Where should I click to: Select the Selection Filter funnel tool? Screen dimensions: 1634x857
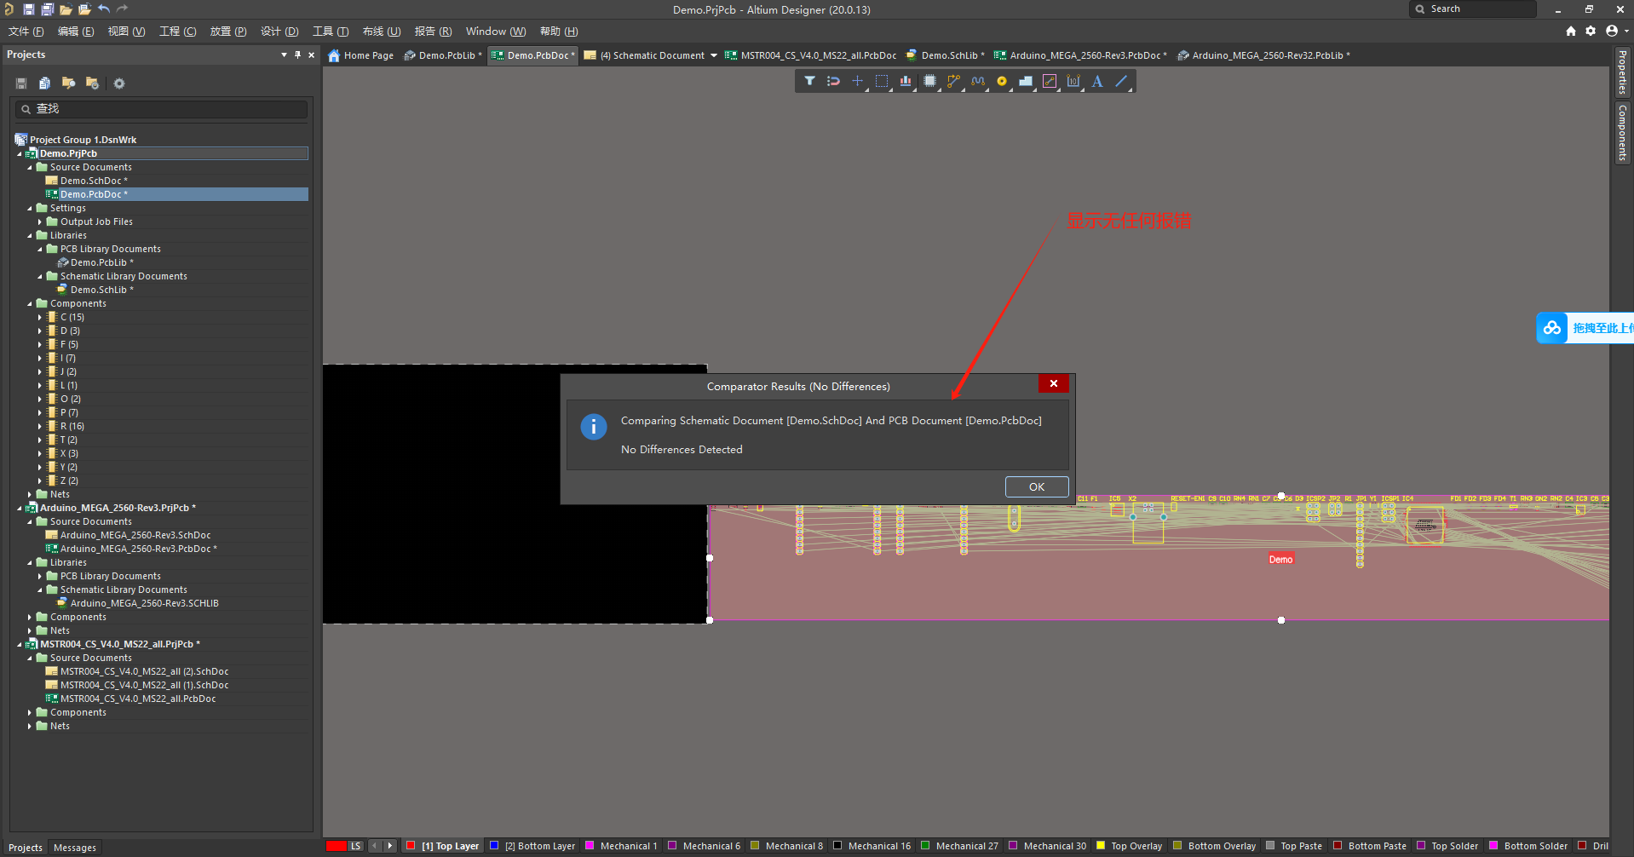[809, 82]
